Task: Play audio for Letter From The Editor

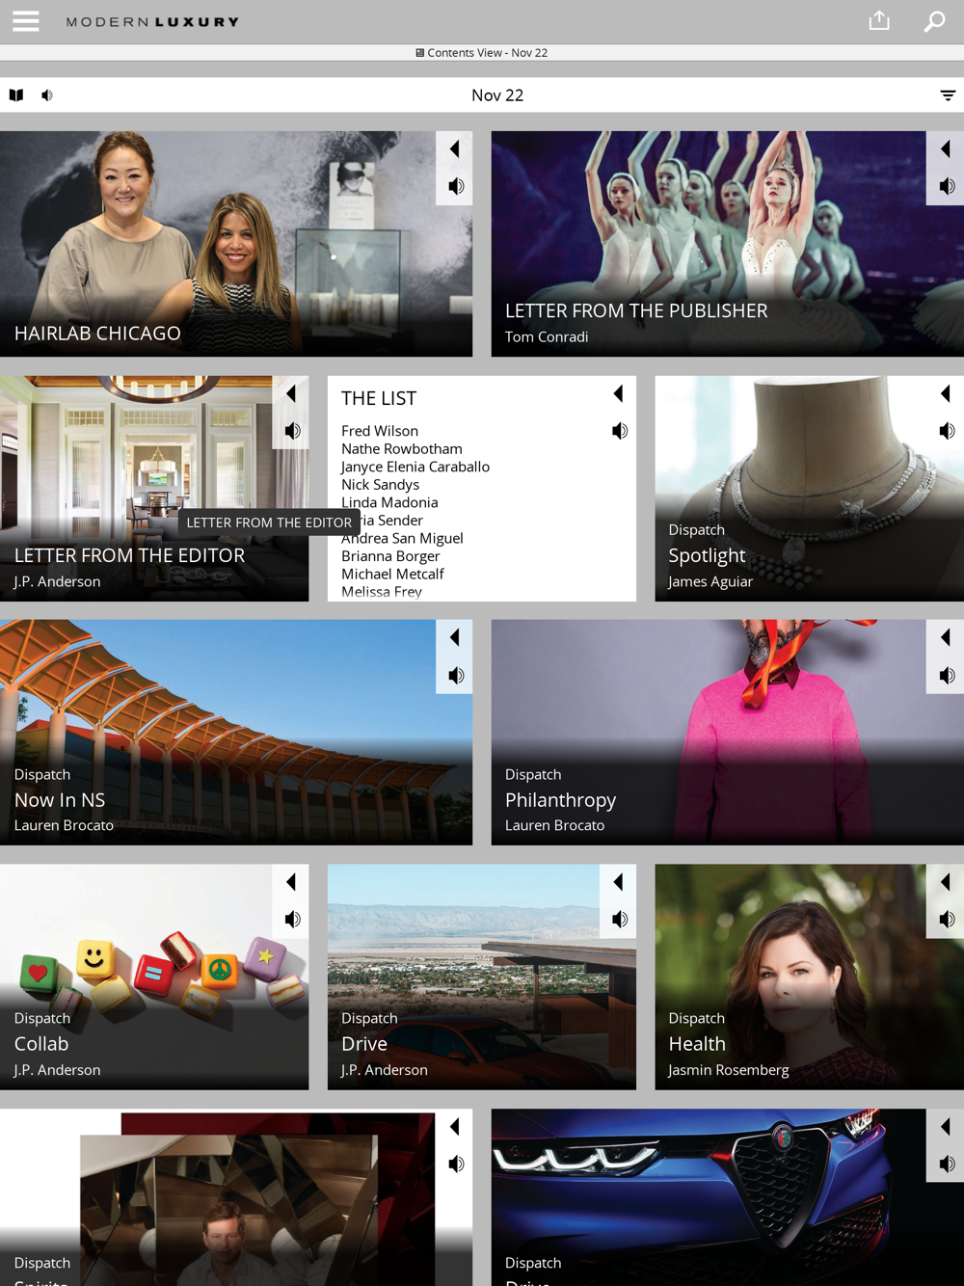Action: 292,431
